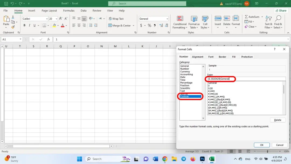Open Photoshop from the taskbar
This screenshot has width=291, height=164.
[202, 159]
